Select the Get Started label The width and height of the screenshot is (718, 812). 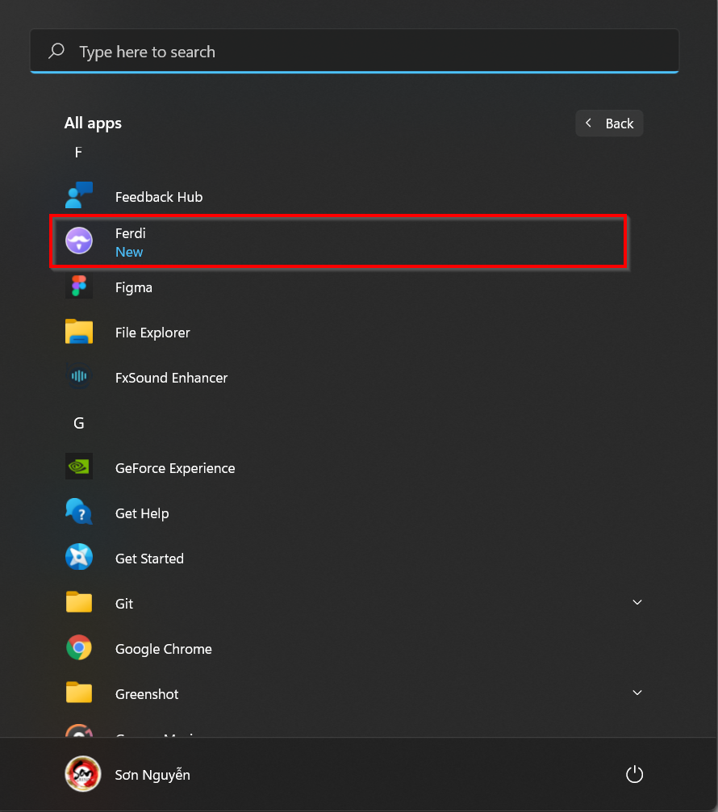(x=149, y=559)
